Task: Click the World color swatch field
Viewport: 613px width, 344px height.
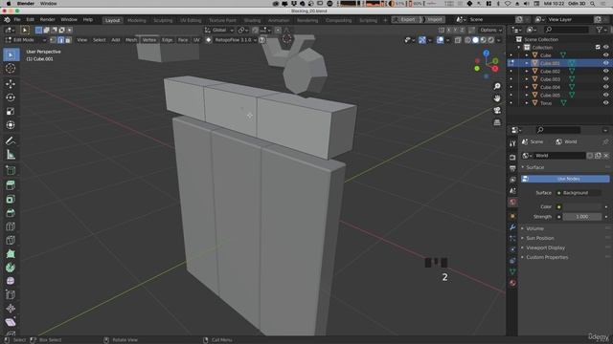Action: coord(581,206)
